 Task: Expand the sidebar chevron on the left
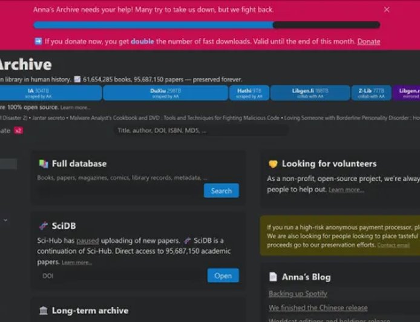click(x=5, y=220)
